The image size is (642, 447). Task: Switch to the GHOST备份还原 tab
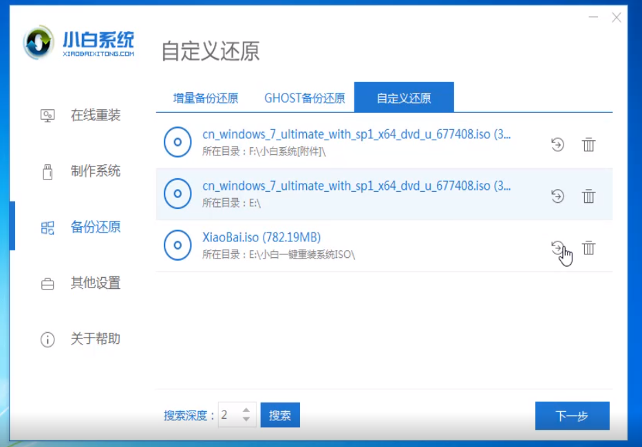[305, 98]
